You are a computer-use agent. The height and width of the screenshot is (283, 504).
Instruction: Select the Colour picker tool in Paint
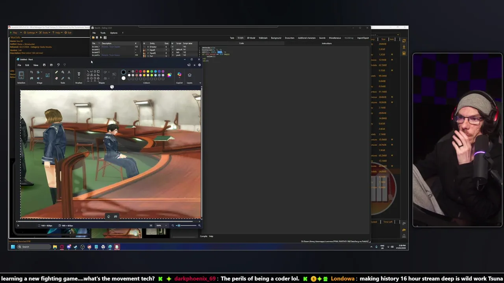coord(63,78)
